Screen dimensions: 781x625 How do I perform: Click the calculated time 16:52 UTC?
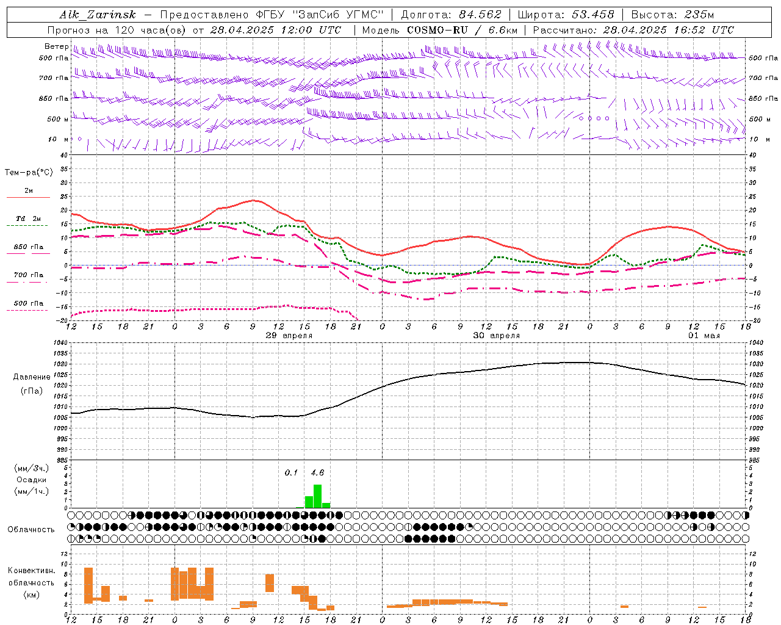coord(699,30)
